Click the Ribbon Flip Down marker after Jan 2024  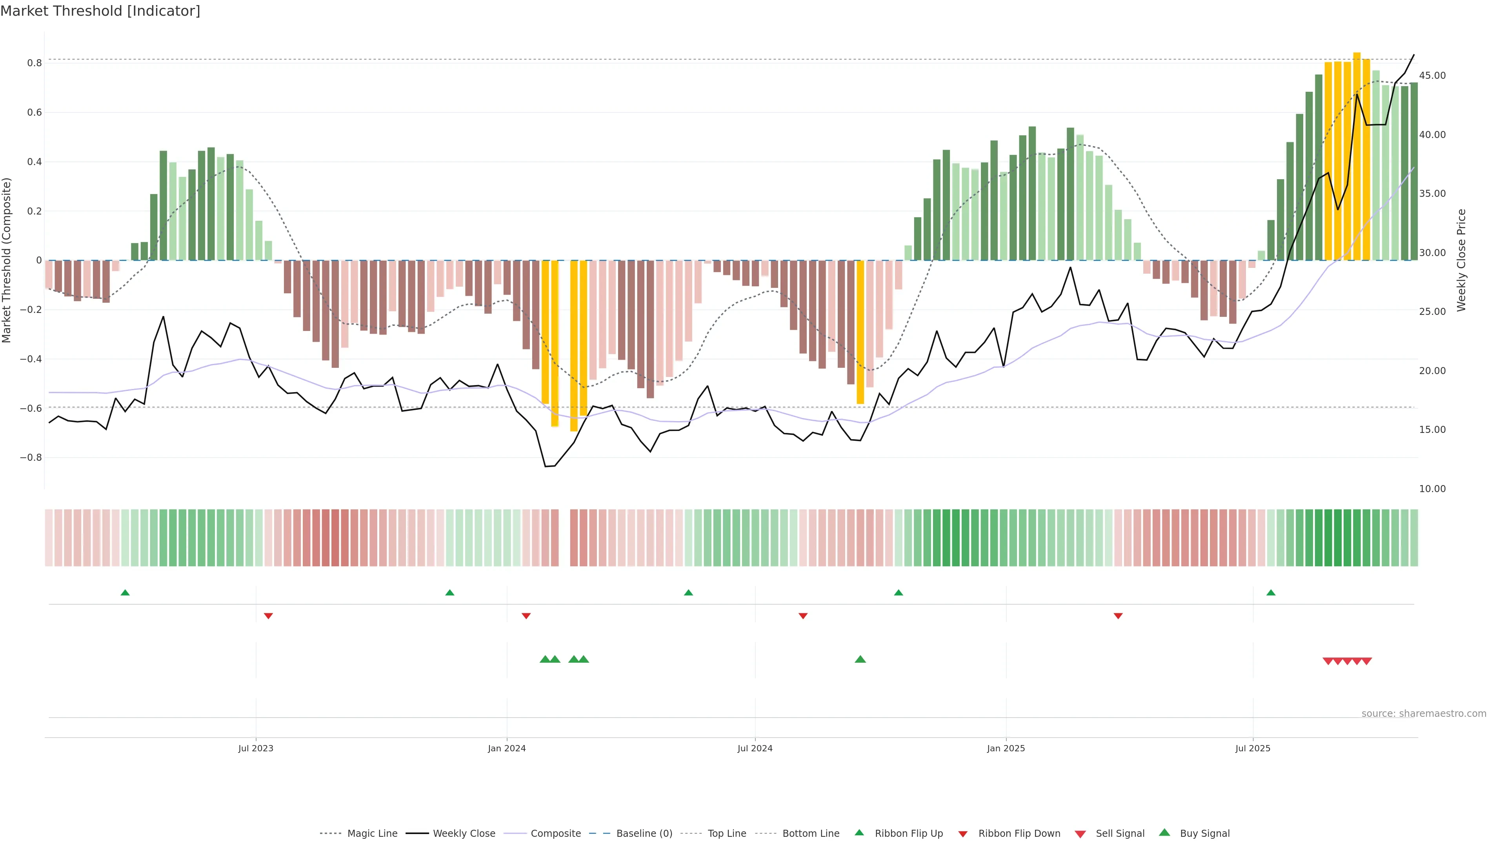(x=526, y=616)
